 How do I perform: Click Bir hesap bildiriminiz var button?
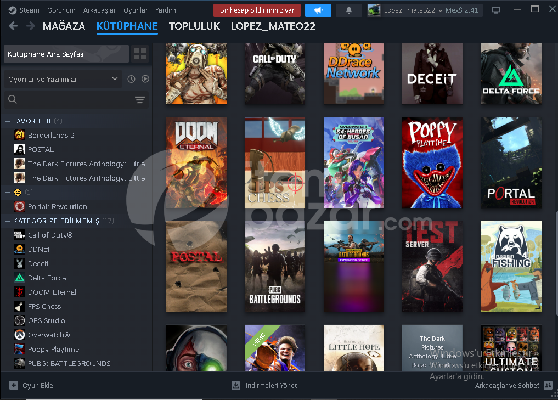coord(257,10)
